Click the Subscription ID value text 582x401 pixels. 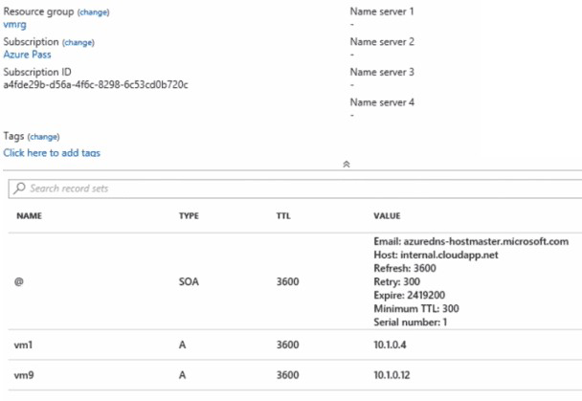pyautogui.click(x=96, y=85)
